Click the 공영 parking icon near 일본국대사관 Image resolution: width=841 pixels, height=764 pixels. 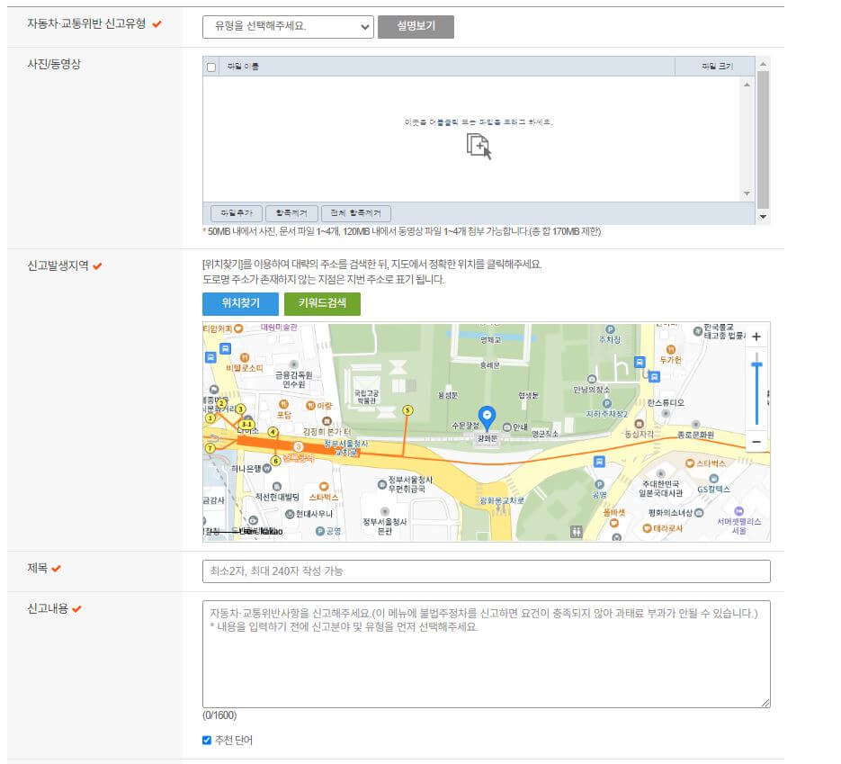pyautogui.click(x=600, y=484)
